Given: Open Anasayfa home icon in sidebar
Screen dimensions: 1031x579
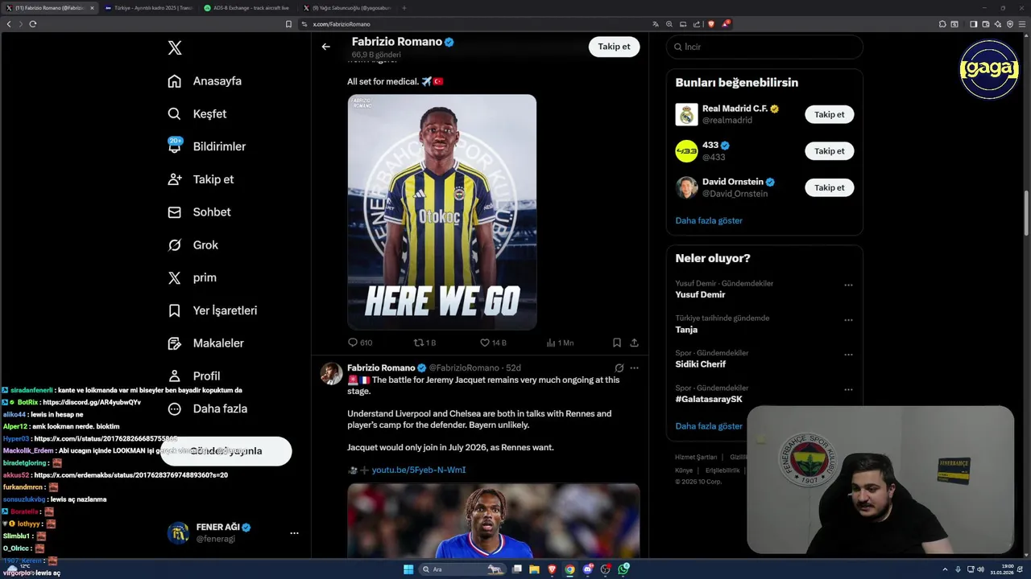Looking at the screenshot, I should point(175,81).
